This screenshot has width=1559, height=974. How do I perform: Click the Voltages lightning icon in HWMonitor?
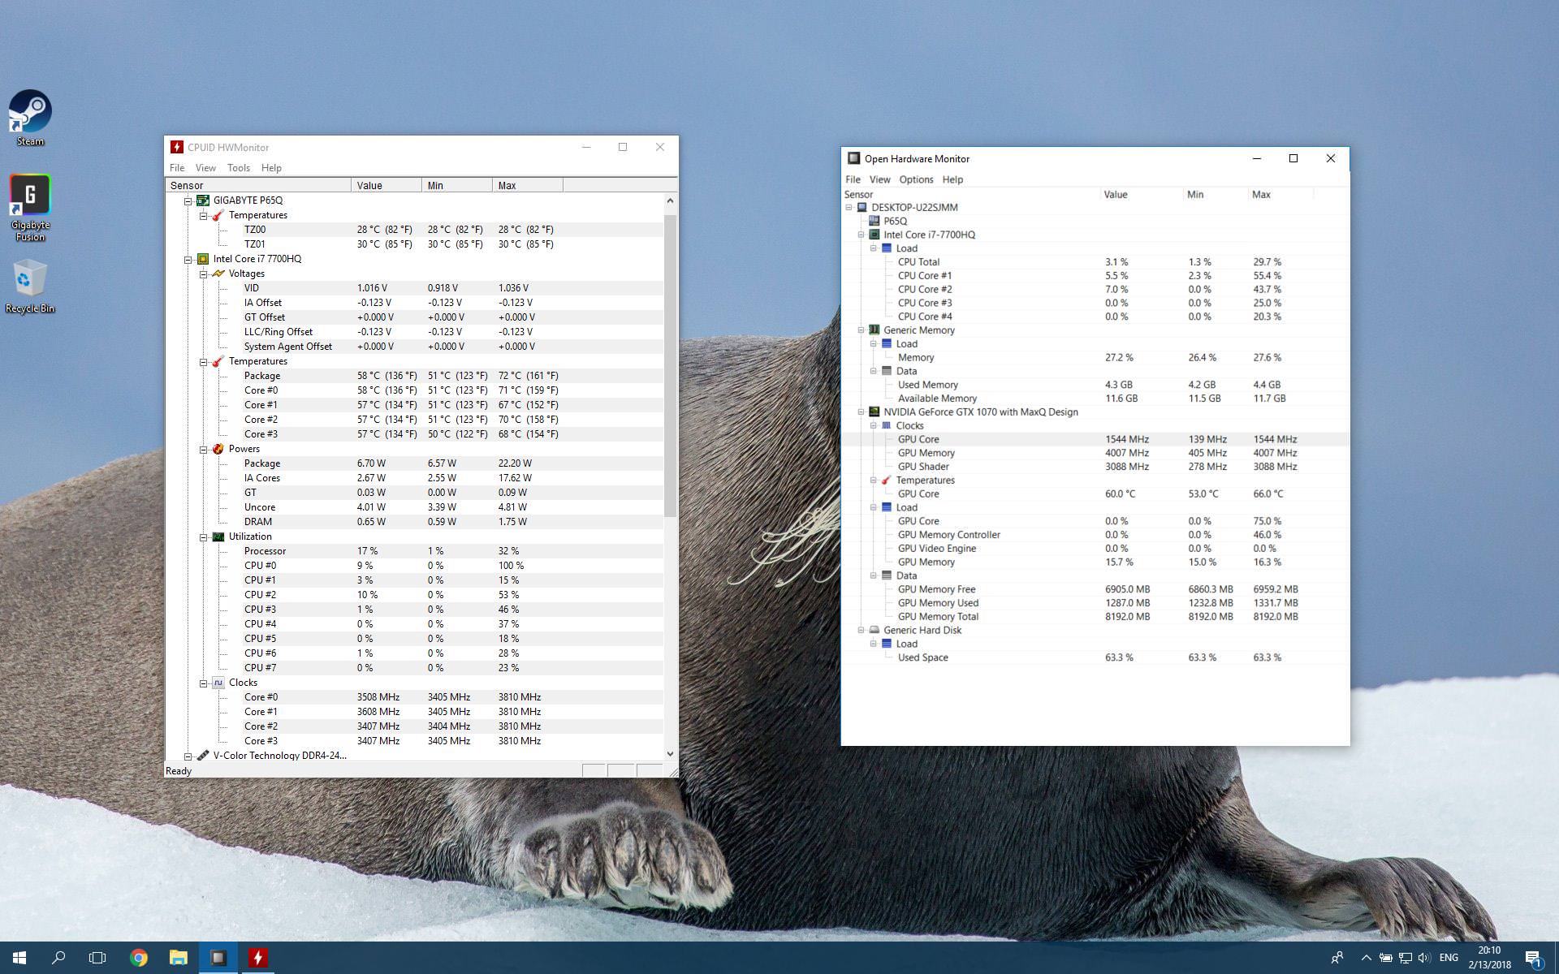(218, 274)
